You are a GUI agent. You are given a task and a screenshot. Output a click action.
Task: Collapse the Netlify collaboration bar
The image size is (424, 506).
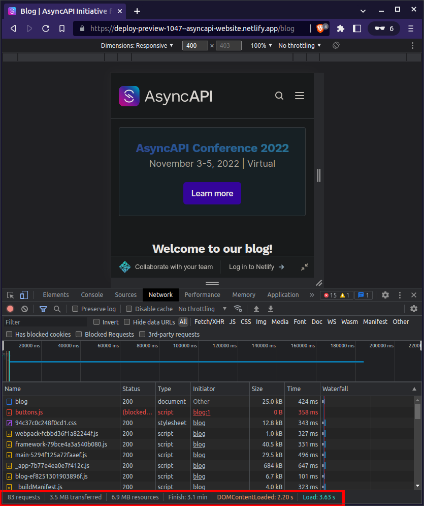coord(305,267)
